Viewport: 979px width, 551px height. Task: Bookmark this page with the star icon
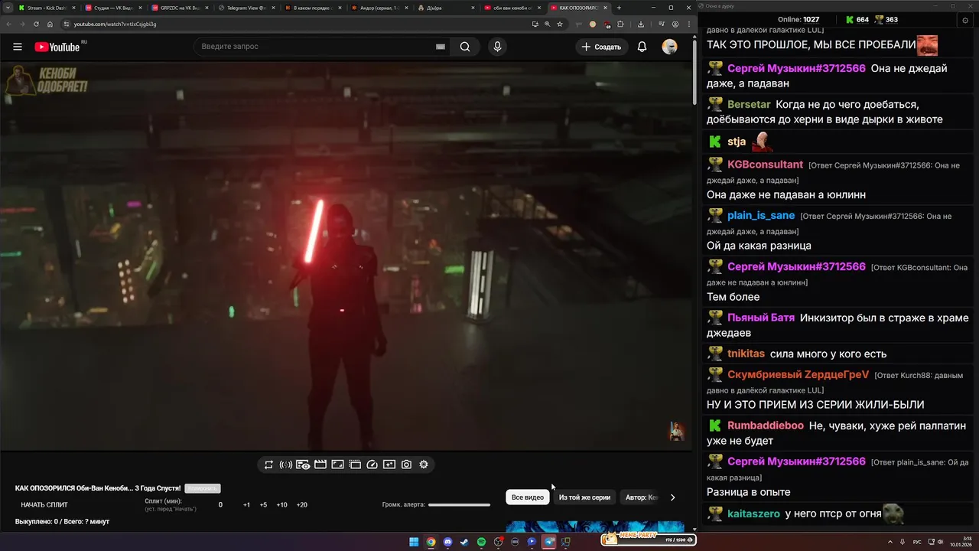pos(560,24)
